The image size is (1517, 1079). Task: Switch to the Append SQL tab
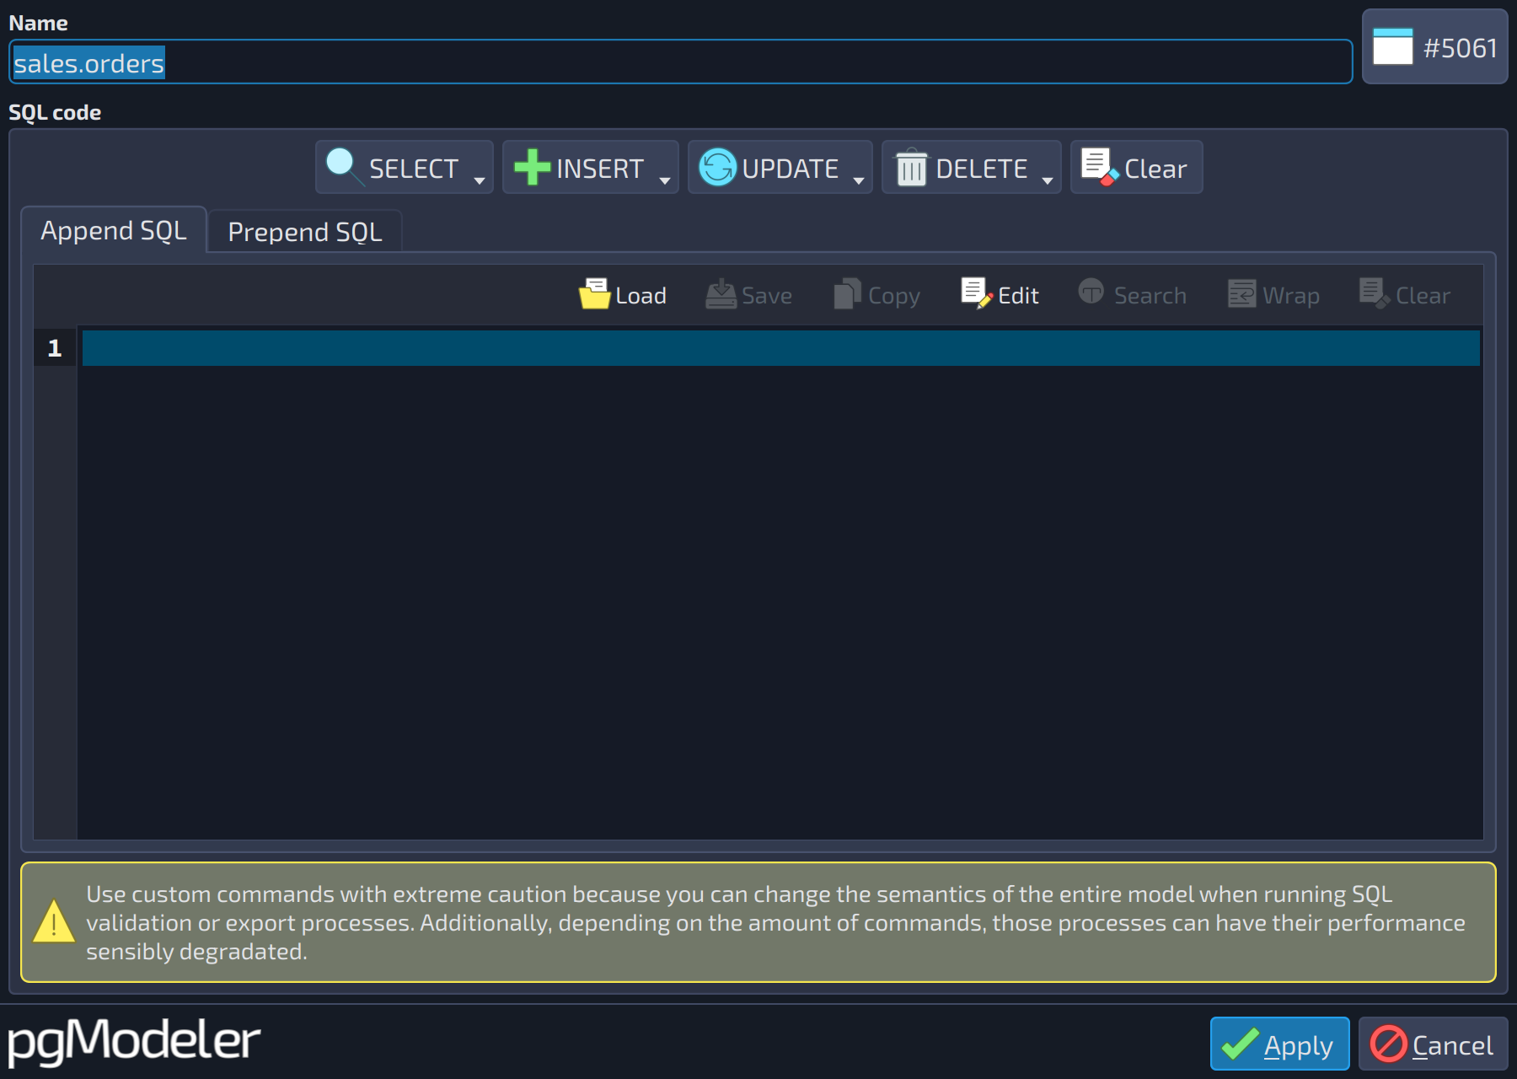click(x=114, y=230)
